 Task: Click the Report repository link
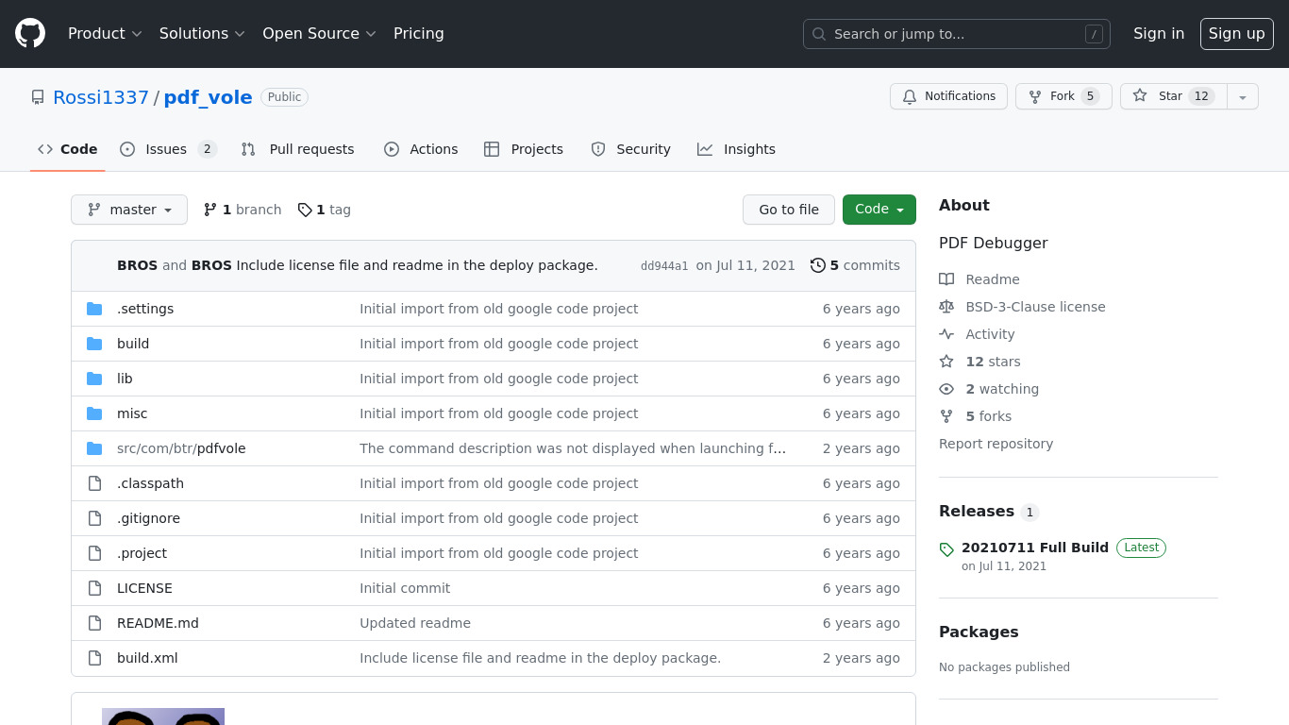996,444
